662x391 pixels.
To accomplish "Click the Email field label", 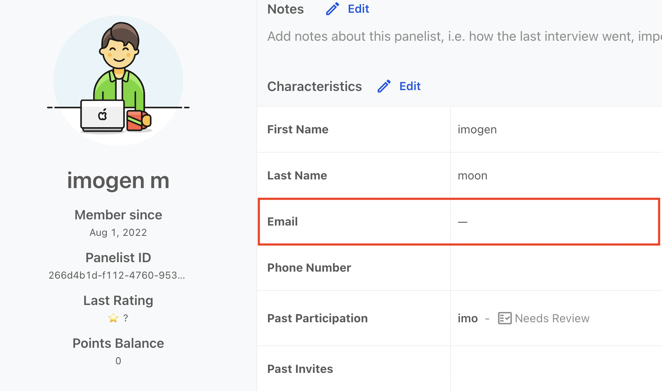I will [282, 221].
